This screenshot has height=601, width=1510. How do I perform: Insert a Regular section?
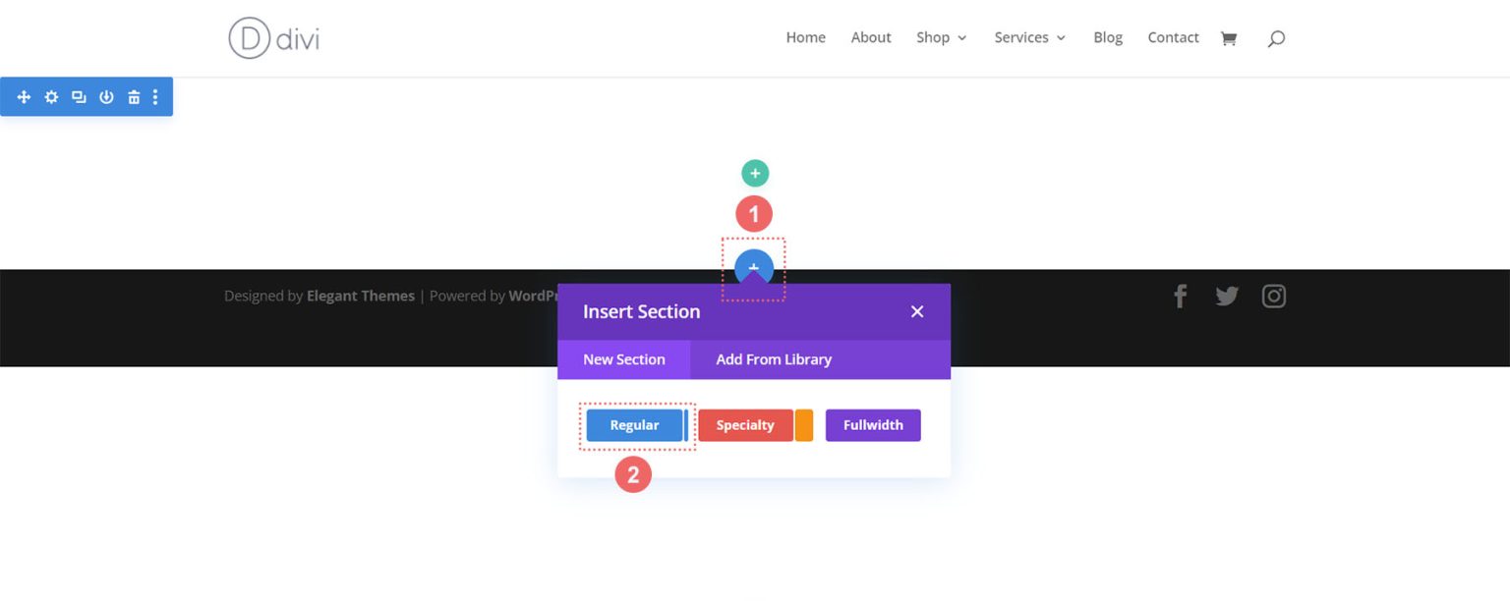click(x=634, y=424)
